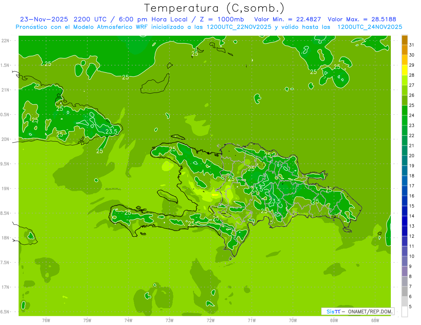Click the '8.5N' latitude axis label
This screenshot has height=325, width=421.
[x=5, y=213]
